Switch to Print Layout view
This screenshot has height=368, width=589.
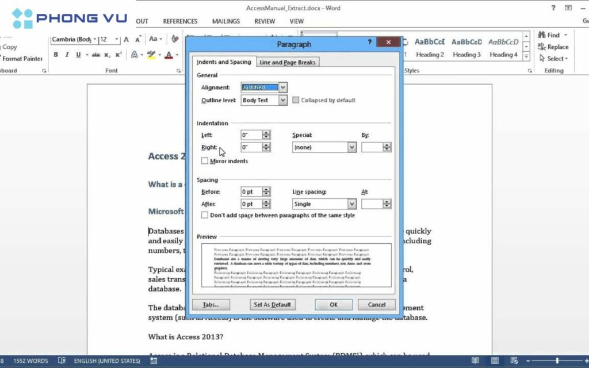[495, 361]
